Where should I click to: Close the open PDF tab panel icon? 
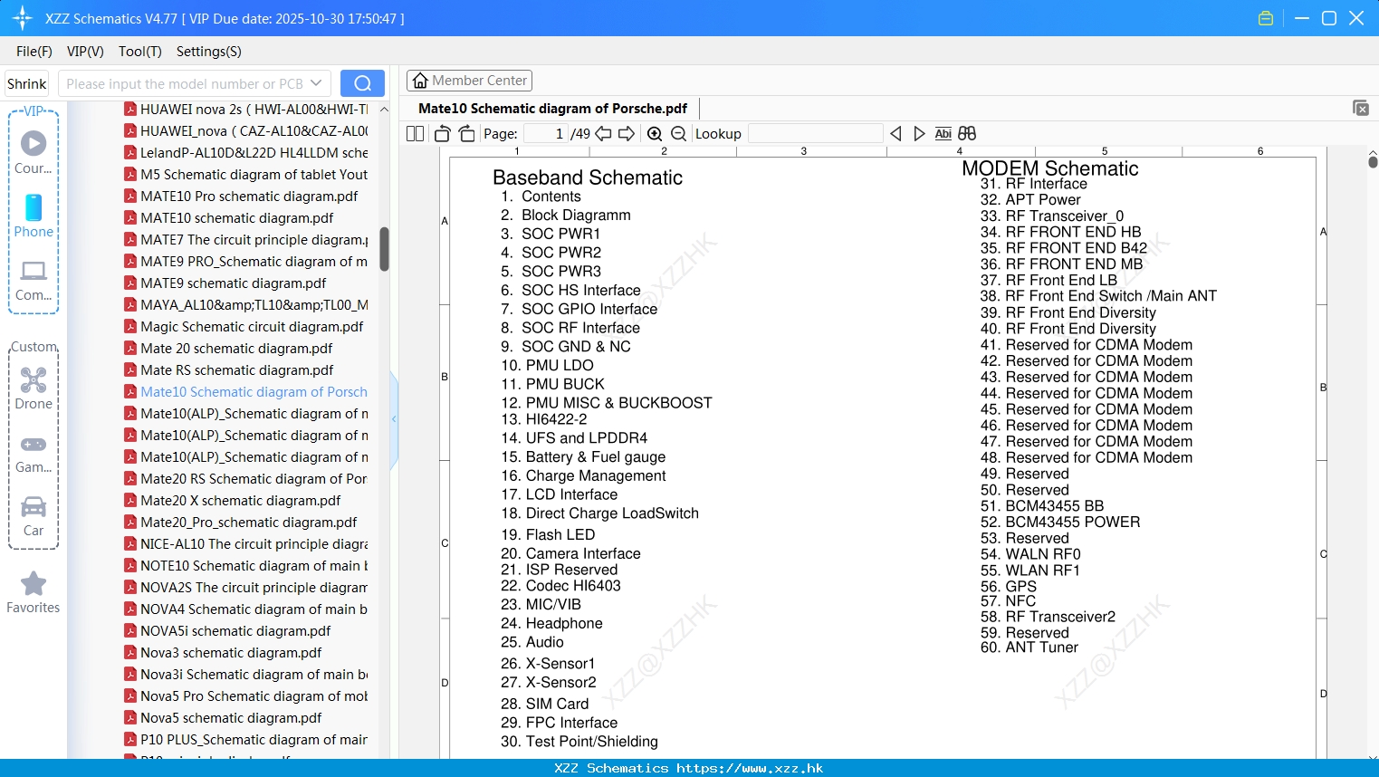1361,108
